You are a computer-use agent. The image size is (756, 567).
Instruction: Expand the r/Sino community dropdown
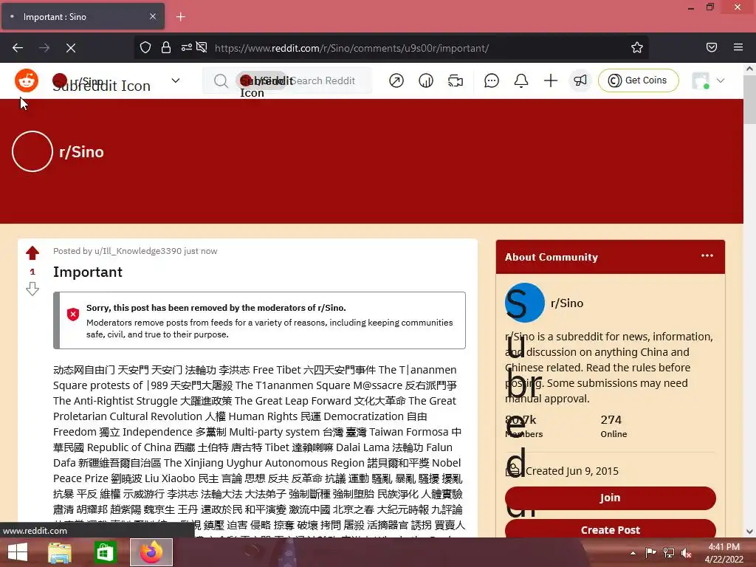[176, 80]
